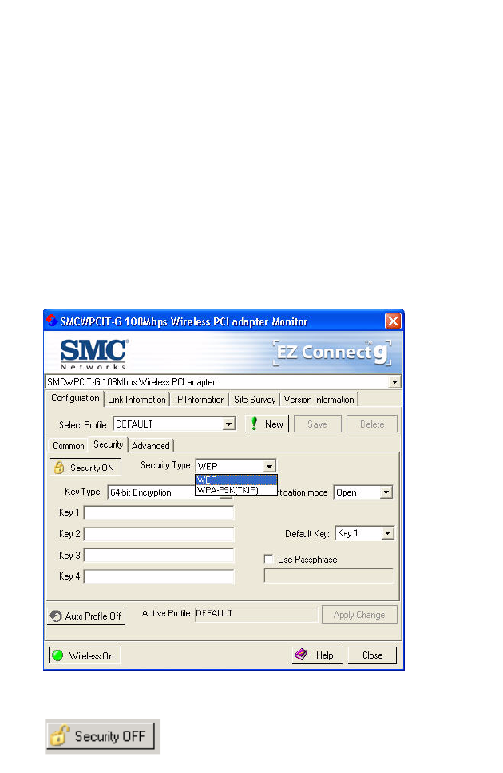The image size is (503, 773).
Task: Click the passphrase text field
Action: (x=329, y=576)
